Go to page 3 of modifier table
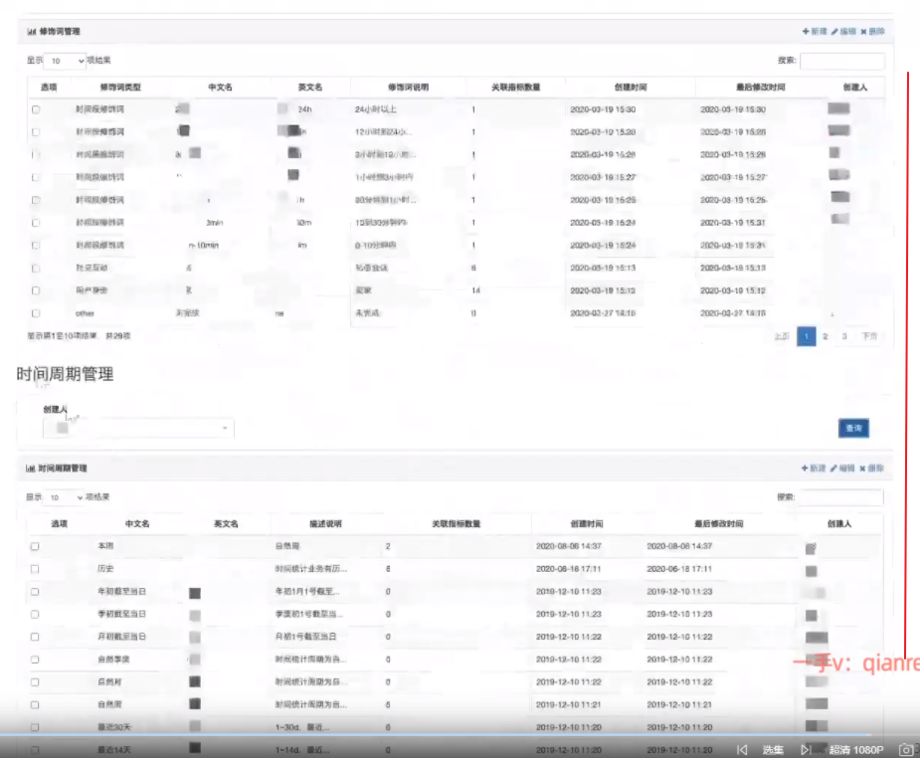The height and width of the screenshot is (758, 920). pos(844,336)
